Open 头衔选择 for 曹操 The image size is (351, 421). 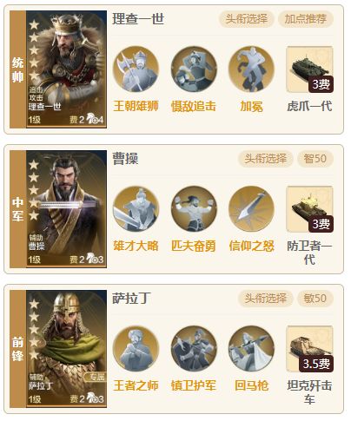point(266,159)
